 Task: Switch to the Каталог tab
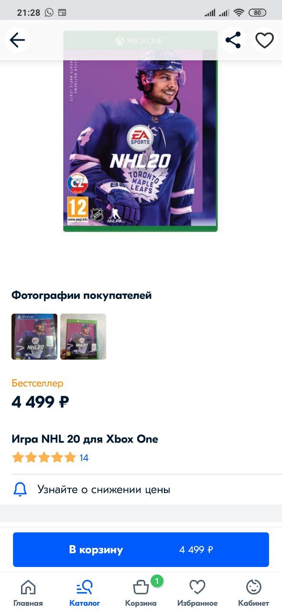pyautogui.click(x=85, y=593)
